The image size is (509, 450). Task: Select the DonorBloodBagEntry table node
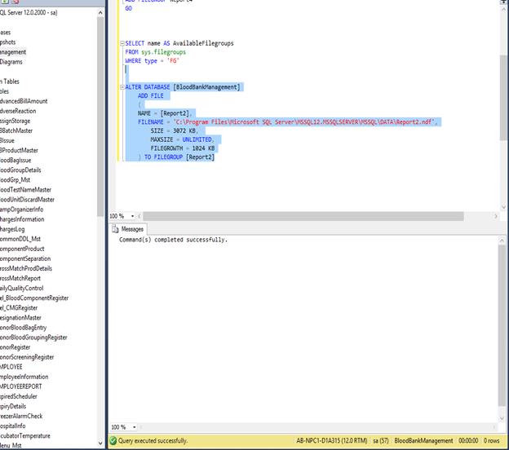click(x=23, y=328)
